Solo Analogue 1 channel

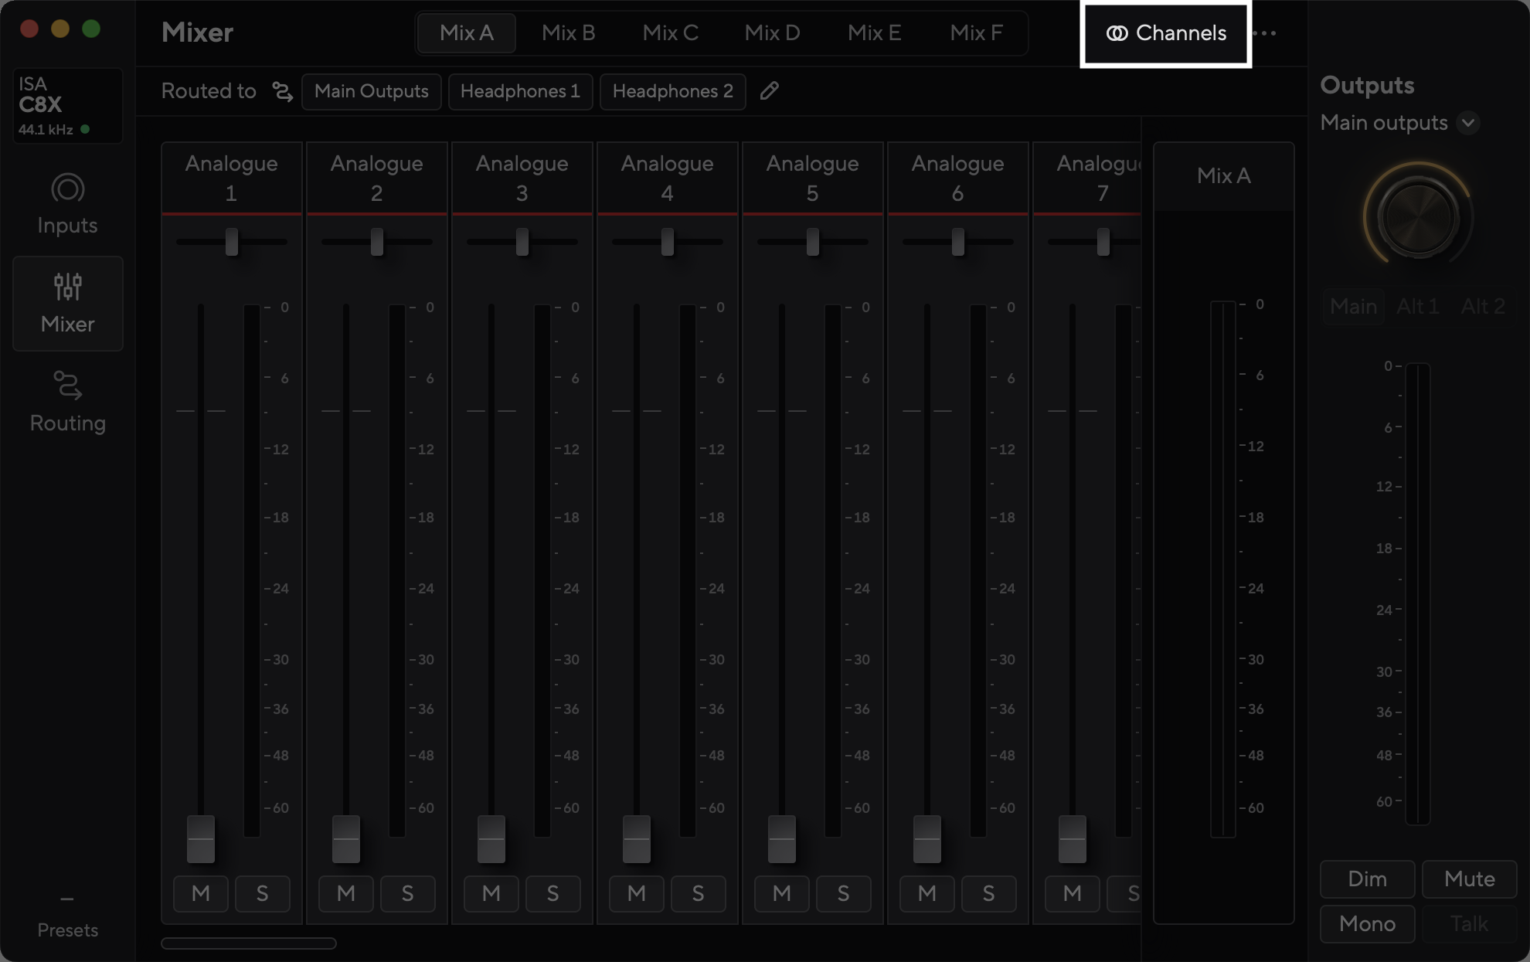262,894
